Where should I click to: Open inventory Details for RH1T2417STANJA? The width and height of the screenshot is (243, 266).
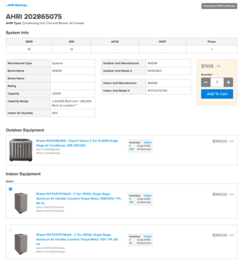(147, 196)
